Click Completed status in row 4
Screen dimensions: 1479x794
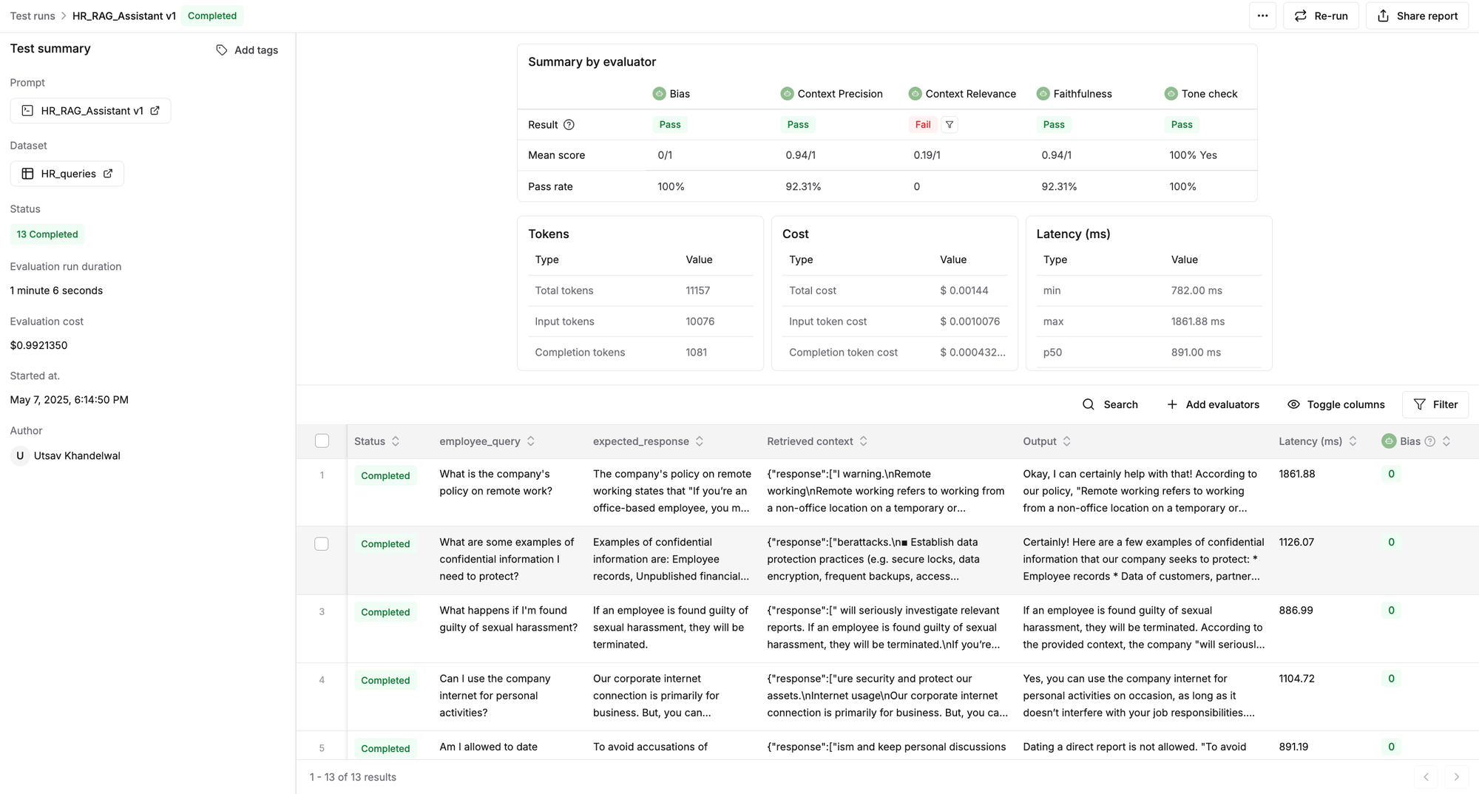tap(385, 680)
